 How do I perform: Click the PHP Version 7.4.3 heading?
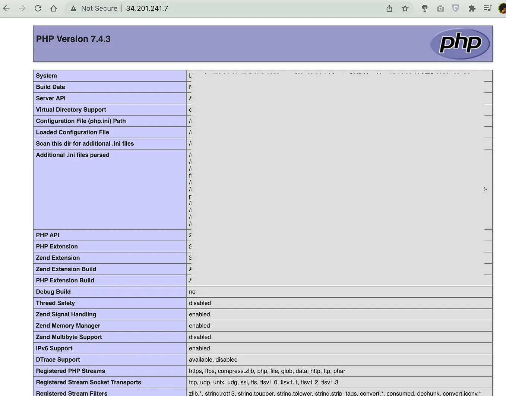tap(73, 39)
